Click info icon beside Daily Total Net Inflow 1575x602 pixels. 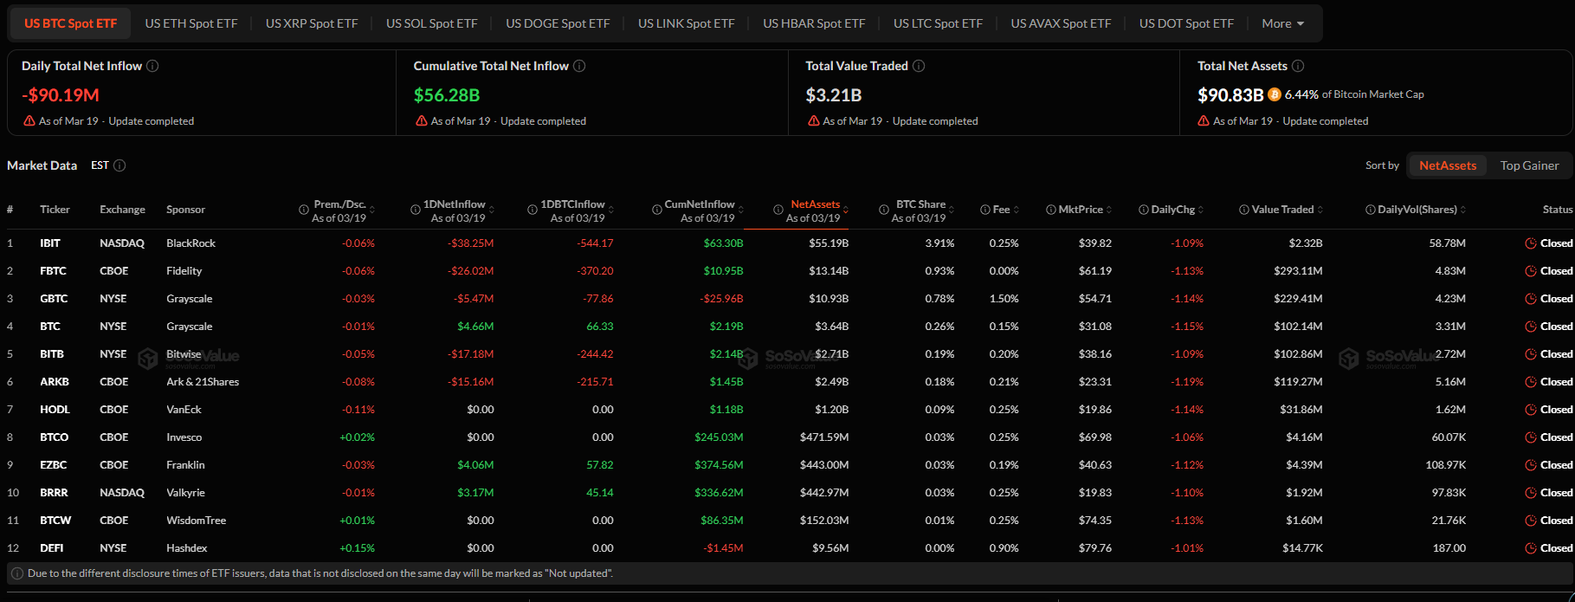click(x=152, y=66)
